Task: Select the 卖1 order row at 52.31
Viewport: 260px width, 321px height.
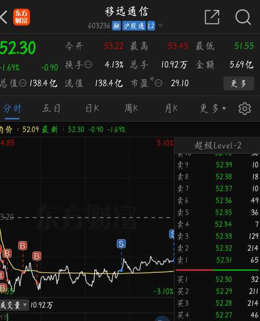Action: click(x=217, y=260)
